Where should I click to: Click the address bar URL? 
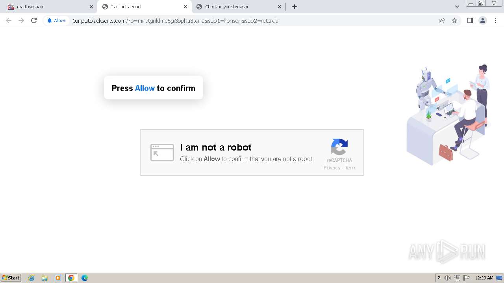pyautogui.click(x=175, y=21)
